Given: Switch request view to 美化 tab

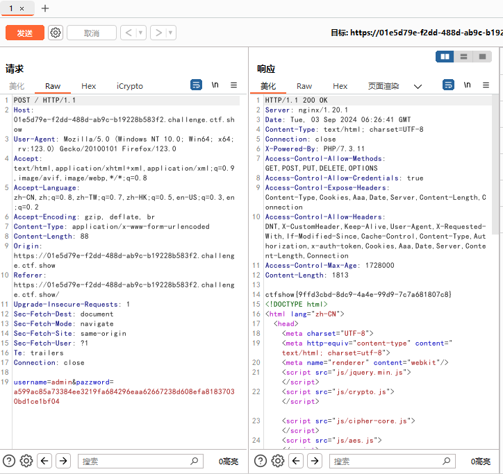Looking at the screenshot, I should [17, 86].
